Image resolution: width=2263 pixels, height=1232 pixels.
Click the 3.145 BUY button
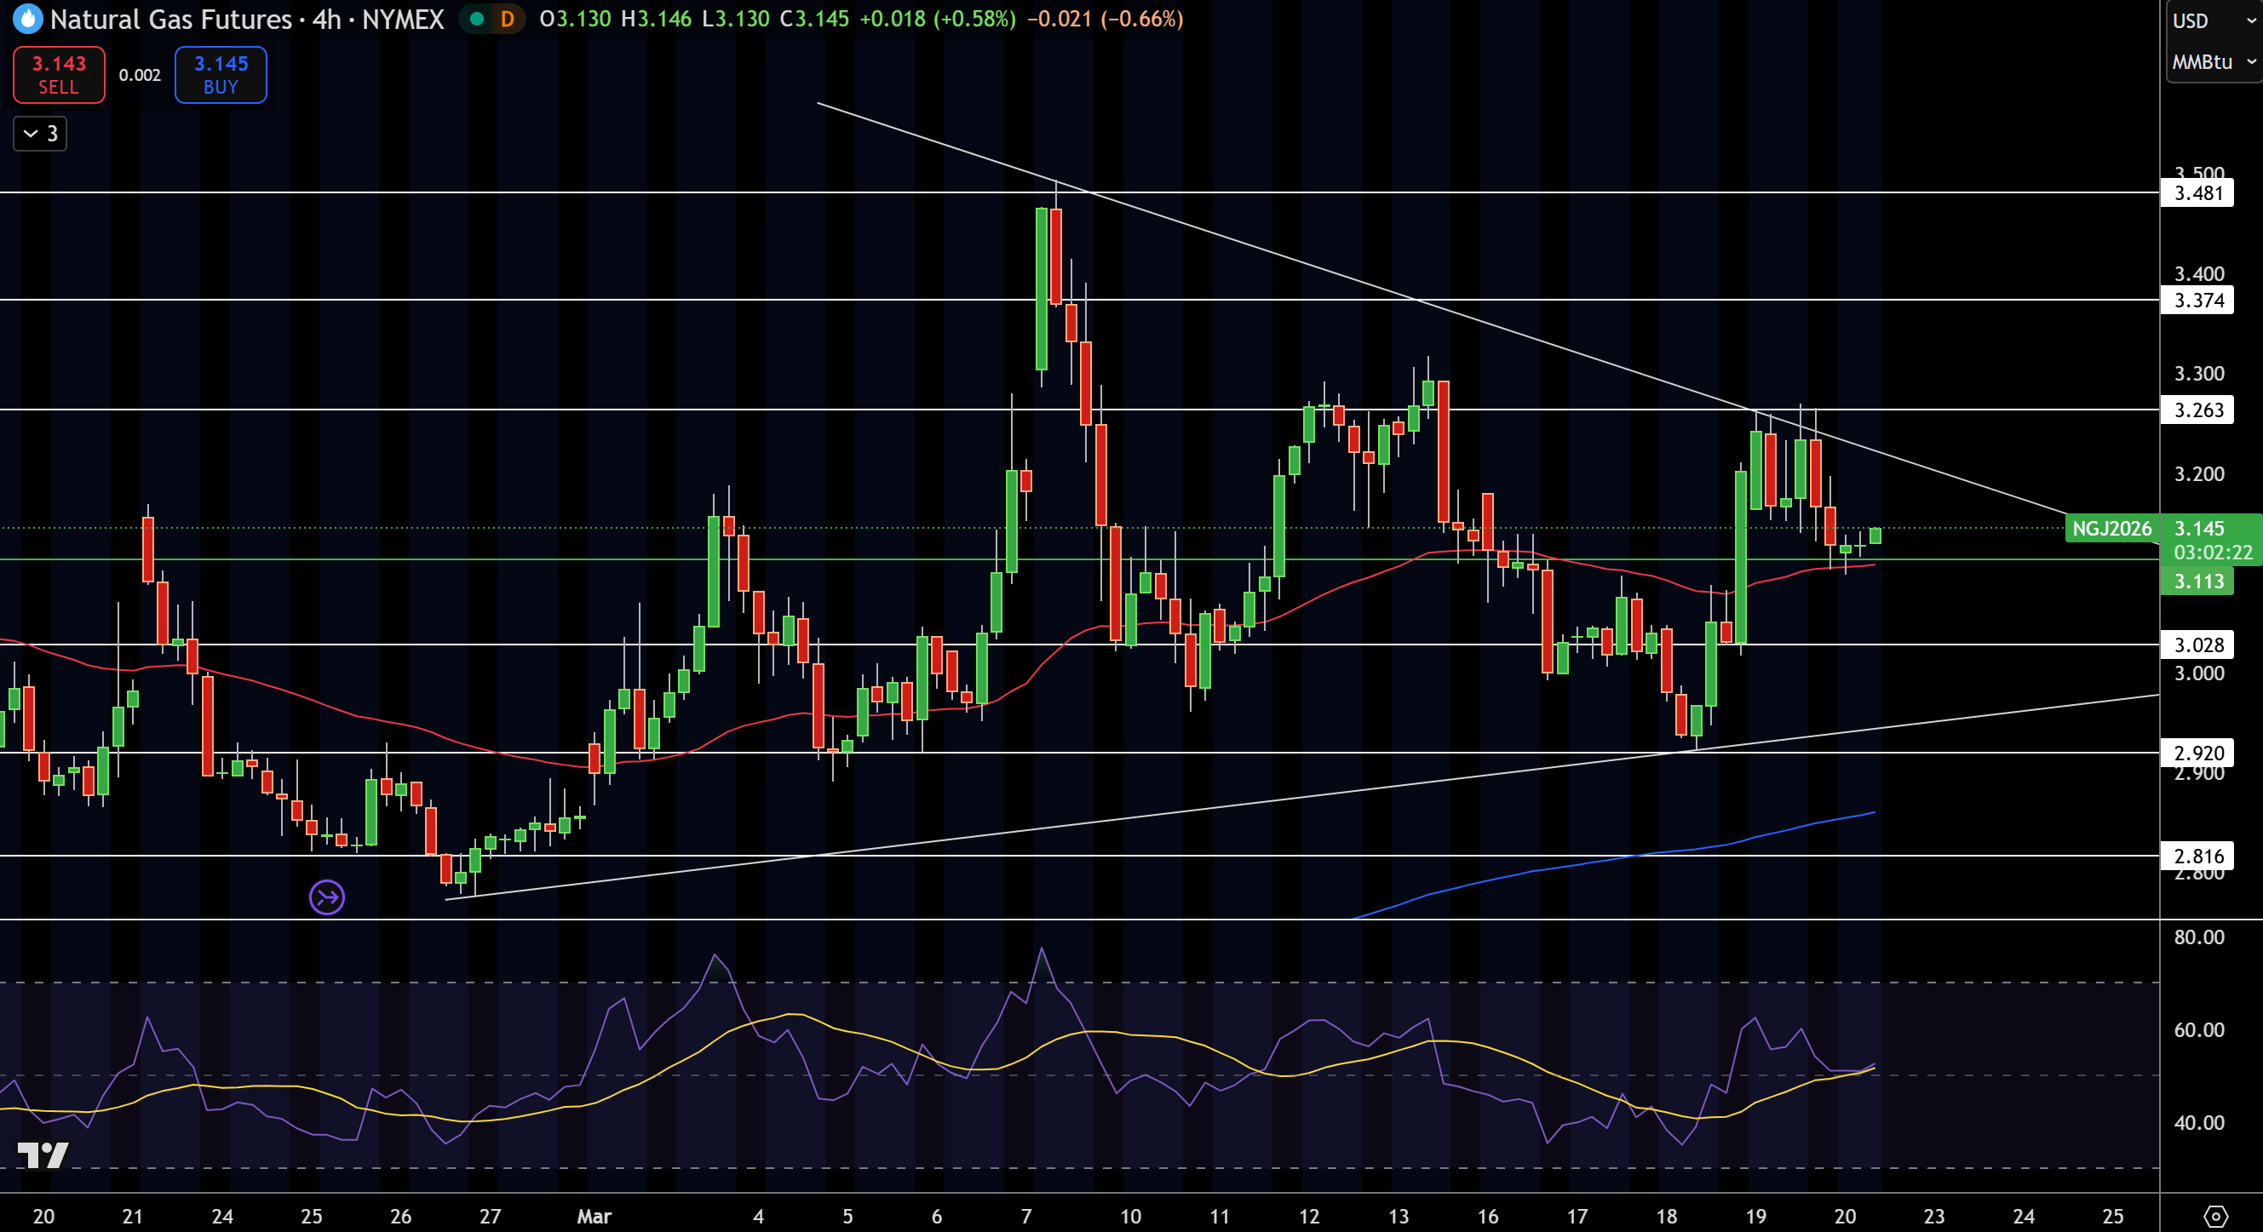click(x=221, y=75)
